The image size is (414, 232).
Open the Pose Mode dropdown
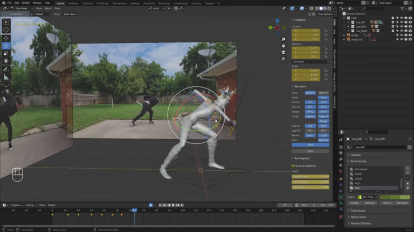pyautogui.click(x=22, y=9)
